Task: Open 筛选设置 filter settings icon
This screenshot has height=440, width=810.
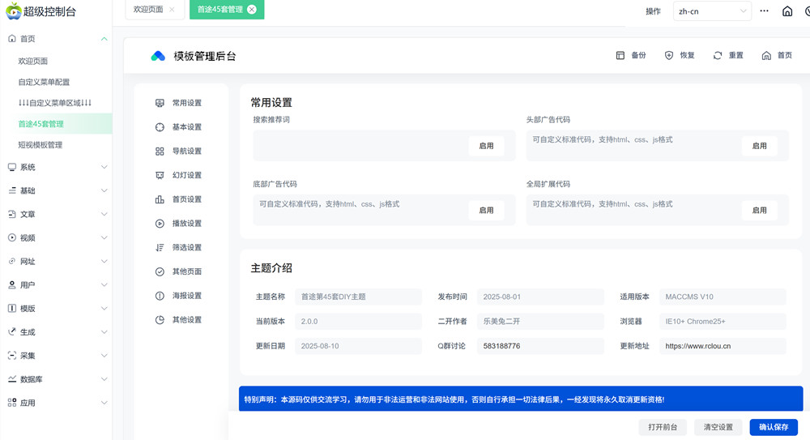Action: tap(160, 248)
